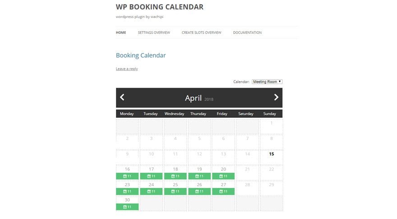Click the Leave a reply link
397x219 pixels.
(x=127, y=69)
